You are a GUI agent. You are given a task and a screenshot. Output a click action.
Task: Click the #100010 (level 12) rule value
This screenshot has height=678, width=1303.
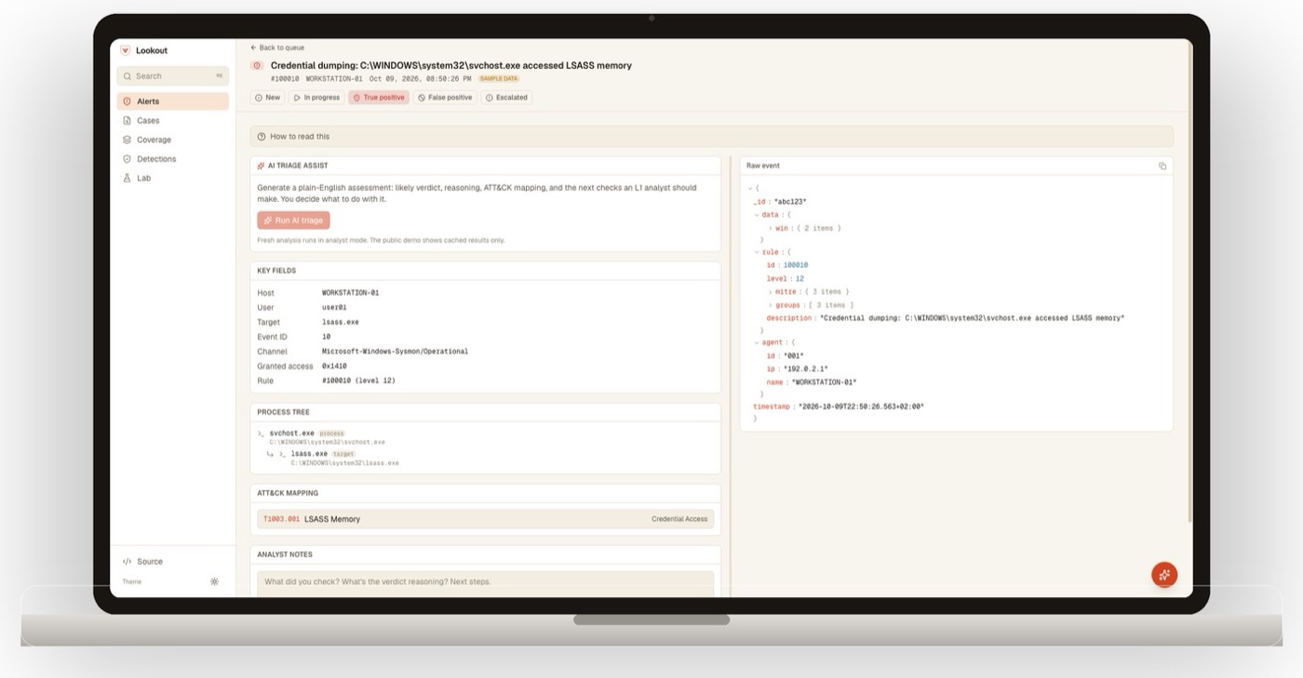[358, 380]
